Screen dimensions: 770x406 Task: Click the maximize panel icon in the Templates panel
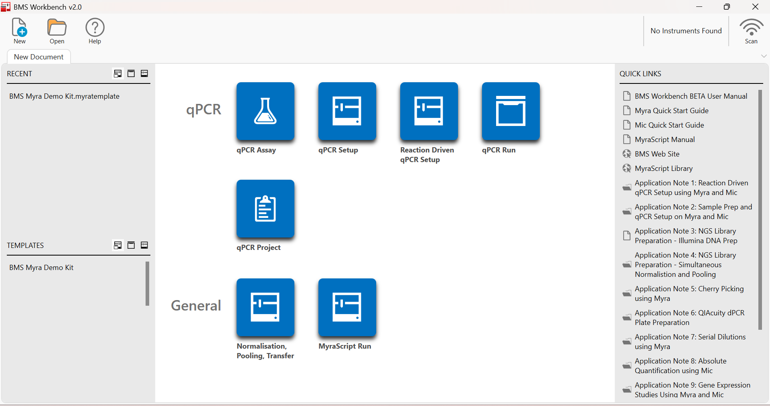[131, 245]
